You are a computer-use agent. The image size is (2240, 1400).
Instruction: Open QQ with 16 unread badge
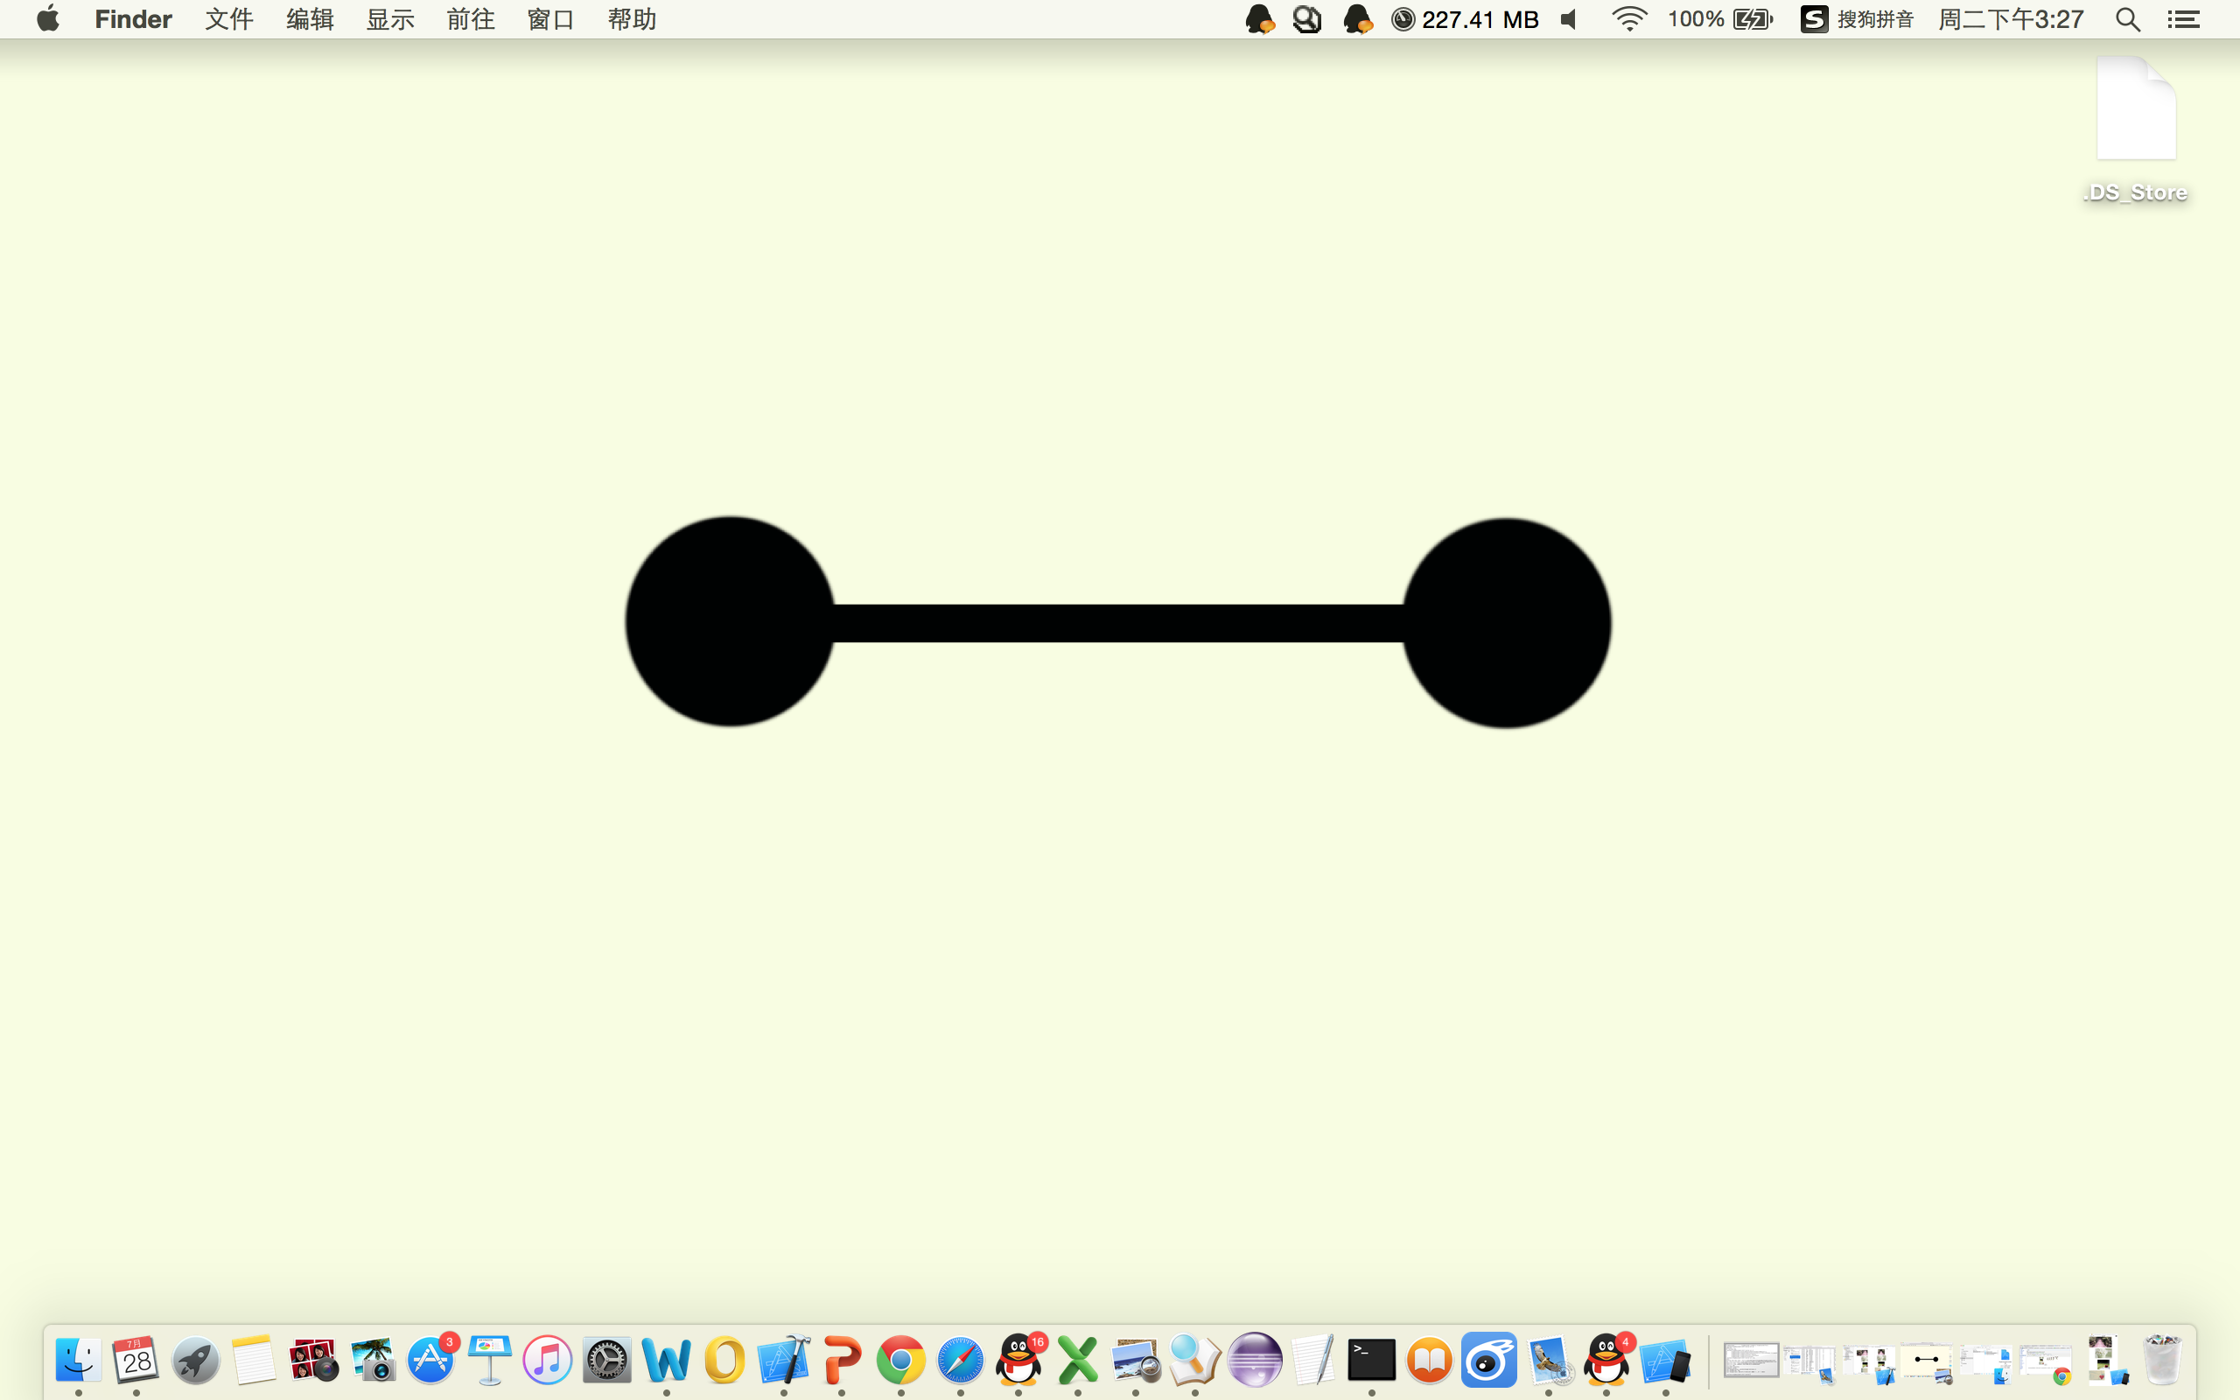1018,1360
